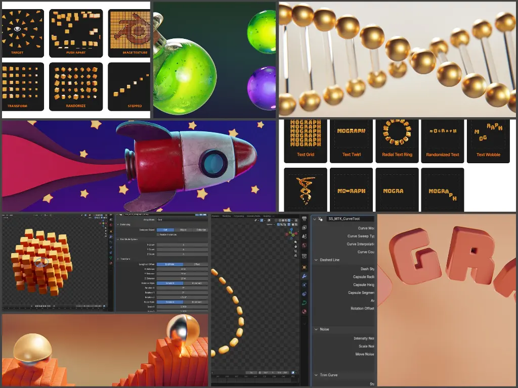
Task: Collapse Grid Mode Options section
Action: [x=118, y=239]
